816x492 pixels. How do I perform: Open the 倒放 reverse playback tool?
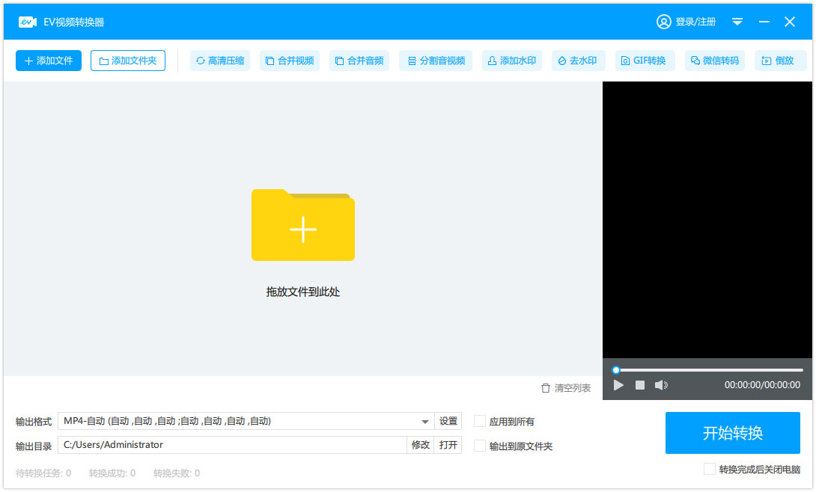tap(779, 61)
